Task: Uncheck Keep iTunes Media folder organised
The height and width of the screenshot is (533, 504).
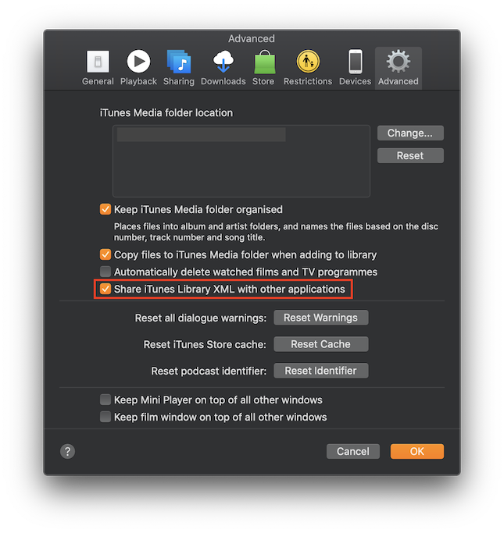Action: click(x=105, y=209)
